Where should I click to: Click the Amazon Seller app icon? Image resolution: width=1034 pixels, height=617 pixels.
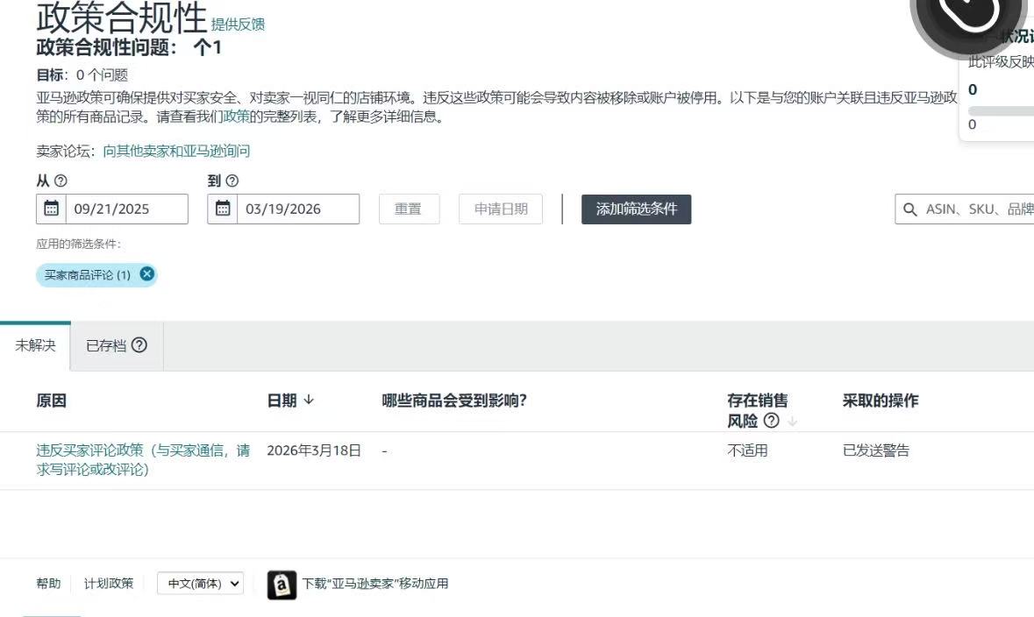pos(282,585)
